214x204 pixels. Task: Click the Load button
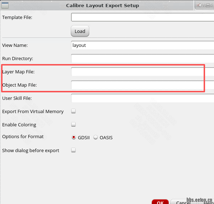click(x=80, y=31)
